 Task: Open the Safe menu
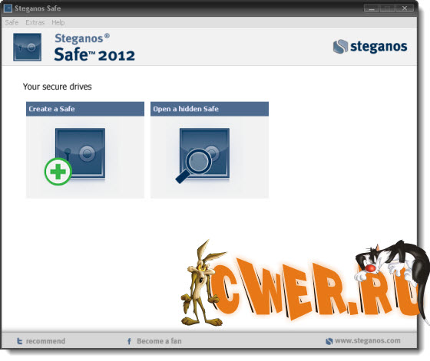pos(12,22)
